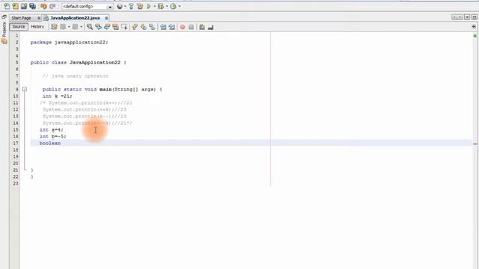Click the Find Next Occurrence icon

pyautogui.click(x=107, y=27)
